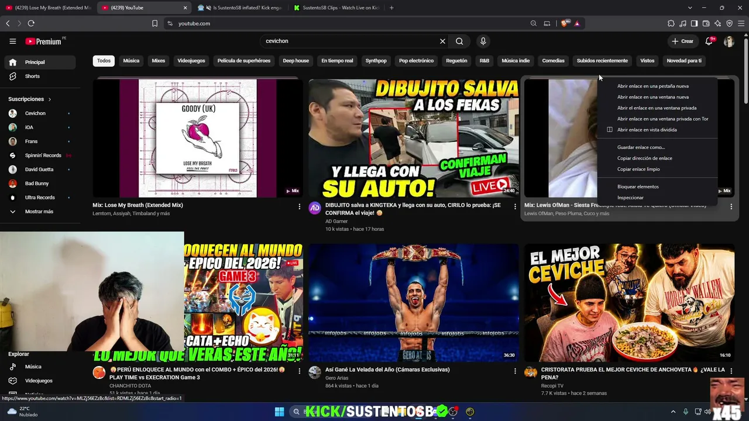Open more options for La Velada video
The image size is (749, 421).
pyautogui.click(x=515, y=371)
